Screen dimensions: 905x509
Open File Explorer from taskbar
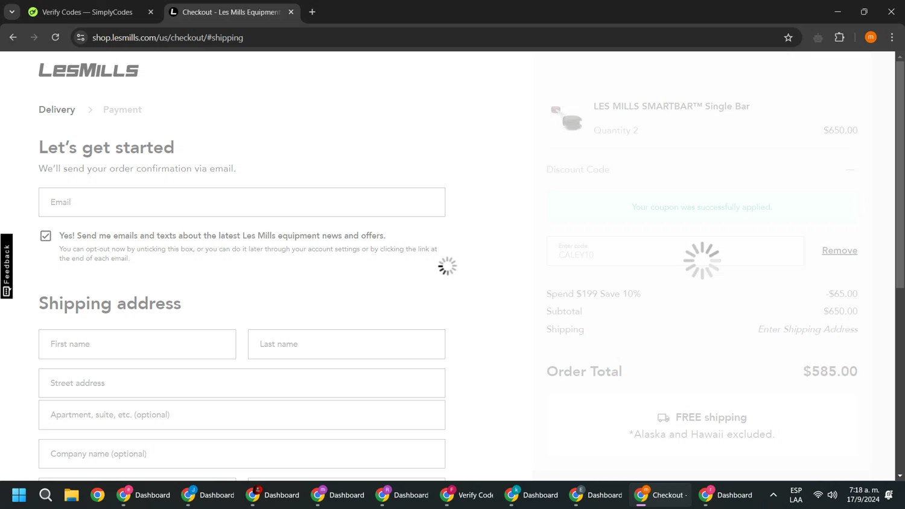pos(72,495)
